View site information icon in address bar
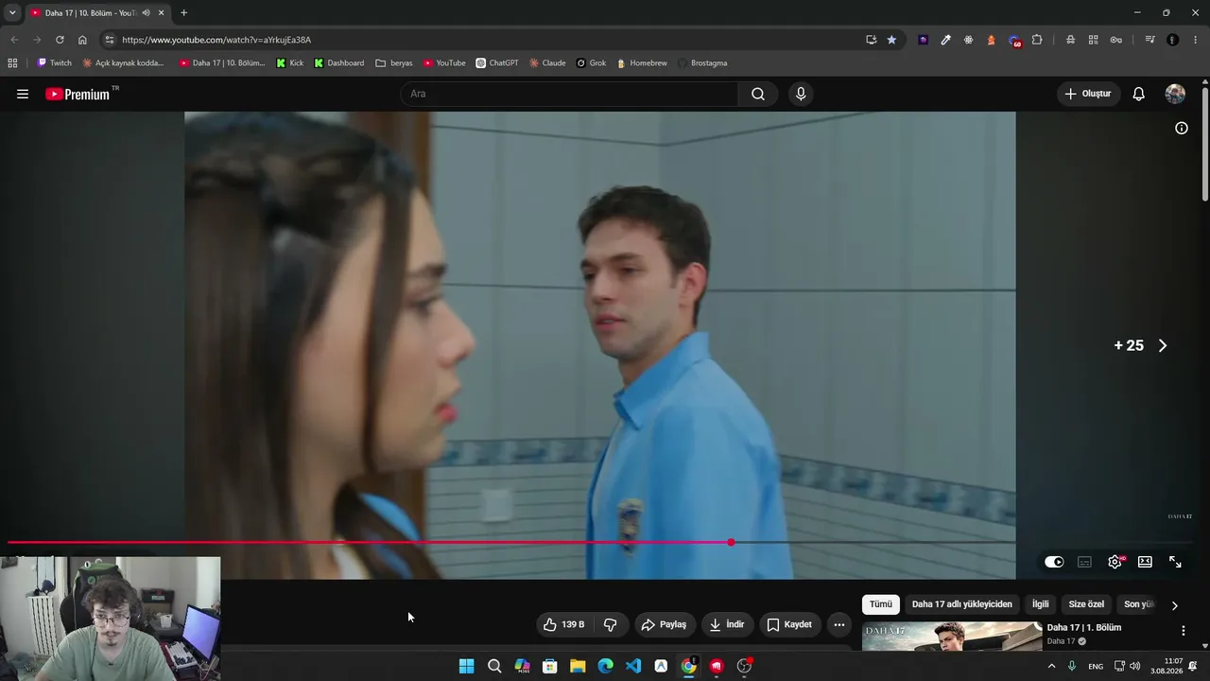The height and width of the screenshot is (681, 1210). 110,40
